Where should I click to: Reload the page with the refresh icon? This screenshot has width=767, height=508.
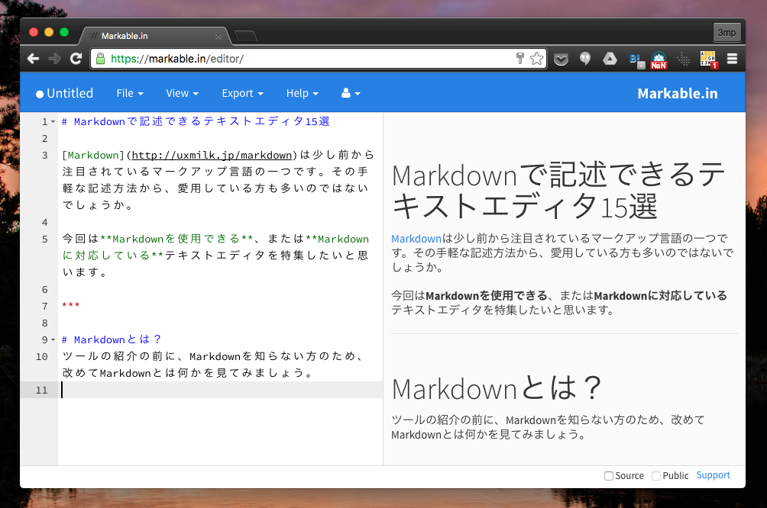(76, 59)
